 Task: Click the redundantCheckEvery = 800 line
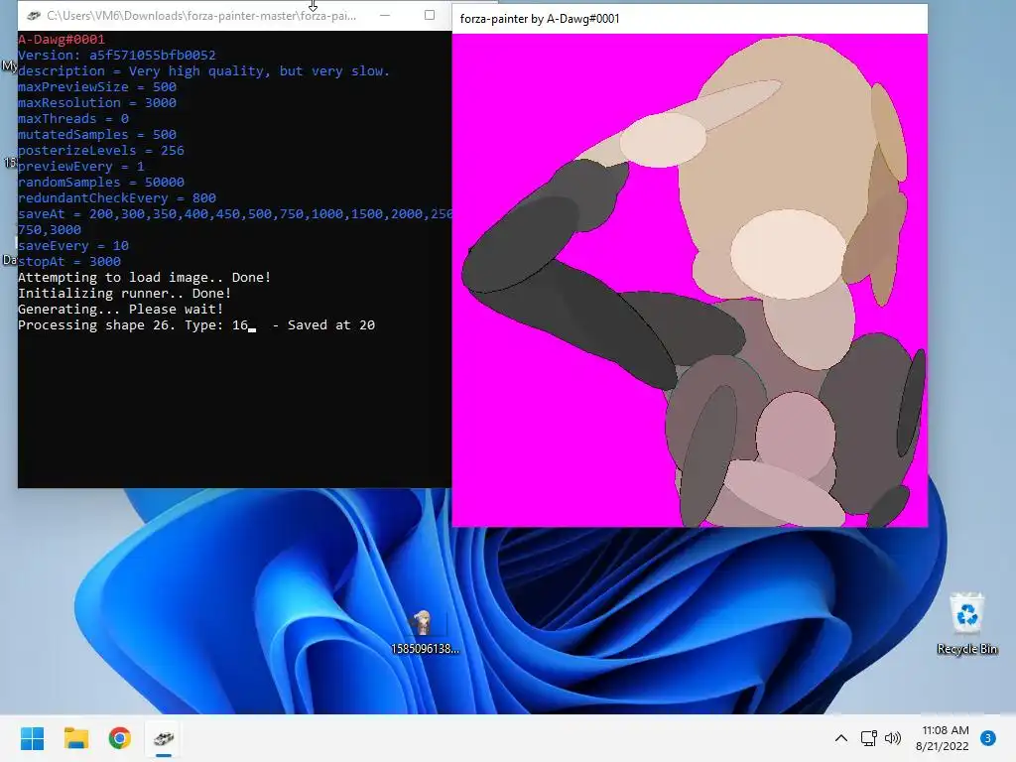117,198
